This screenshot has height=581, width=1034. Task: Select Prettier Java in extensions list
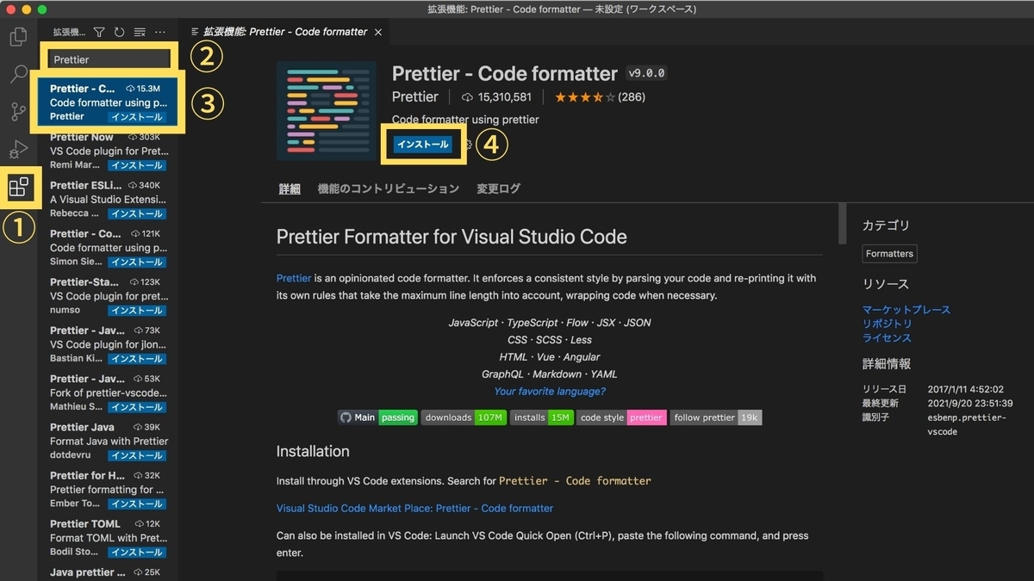pyautogui.click(x=107, y=441)
